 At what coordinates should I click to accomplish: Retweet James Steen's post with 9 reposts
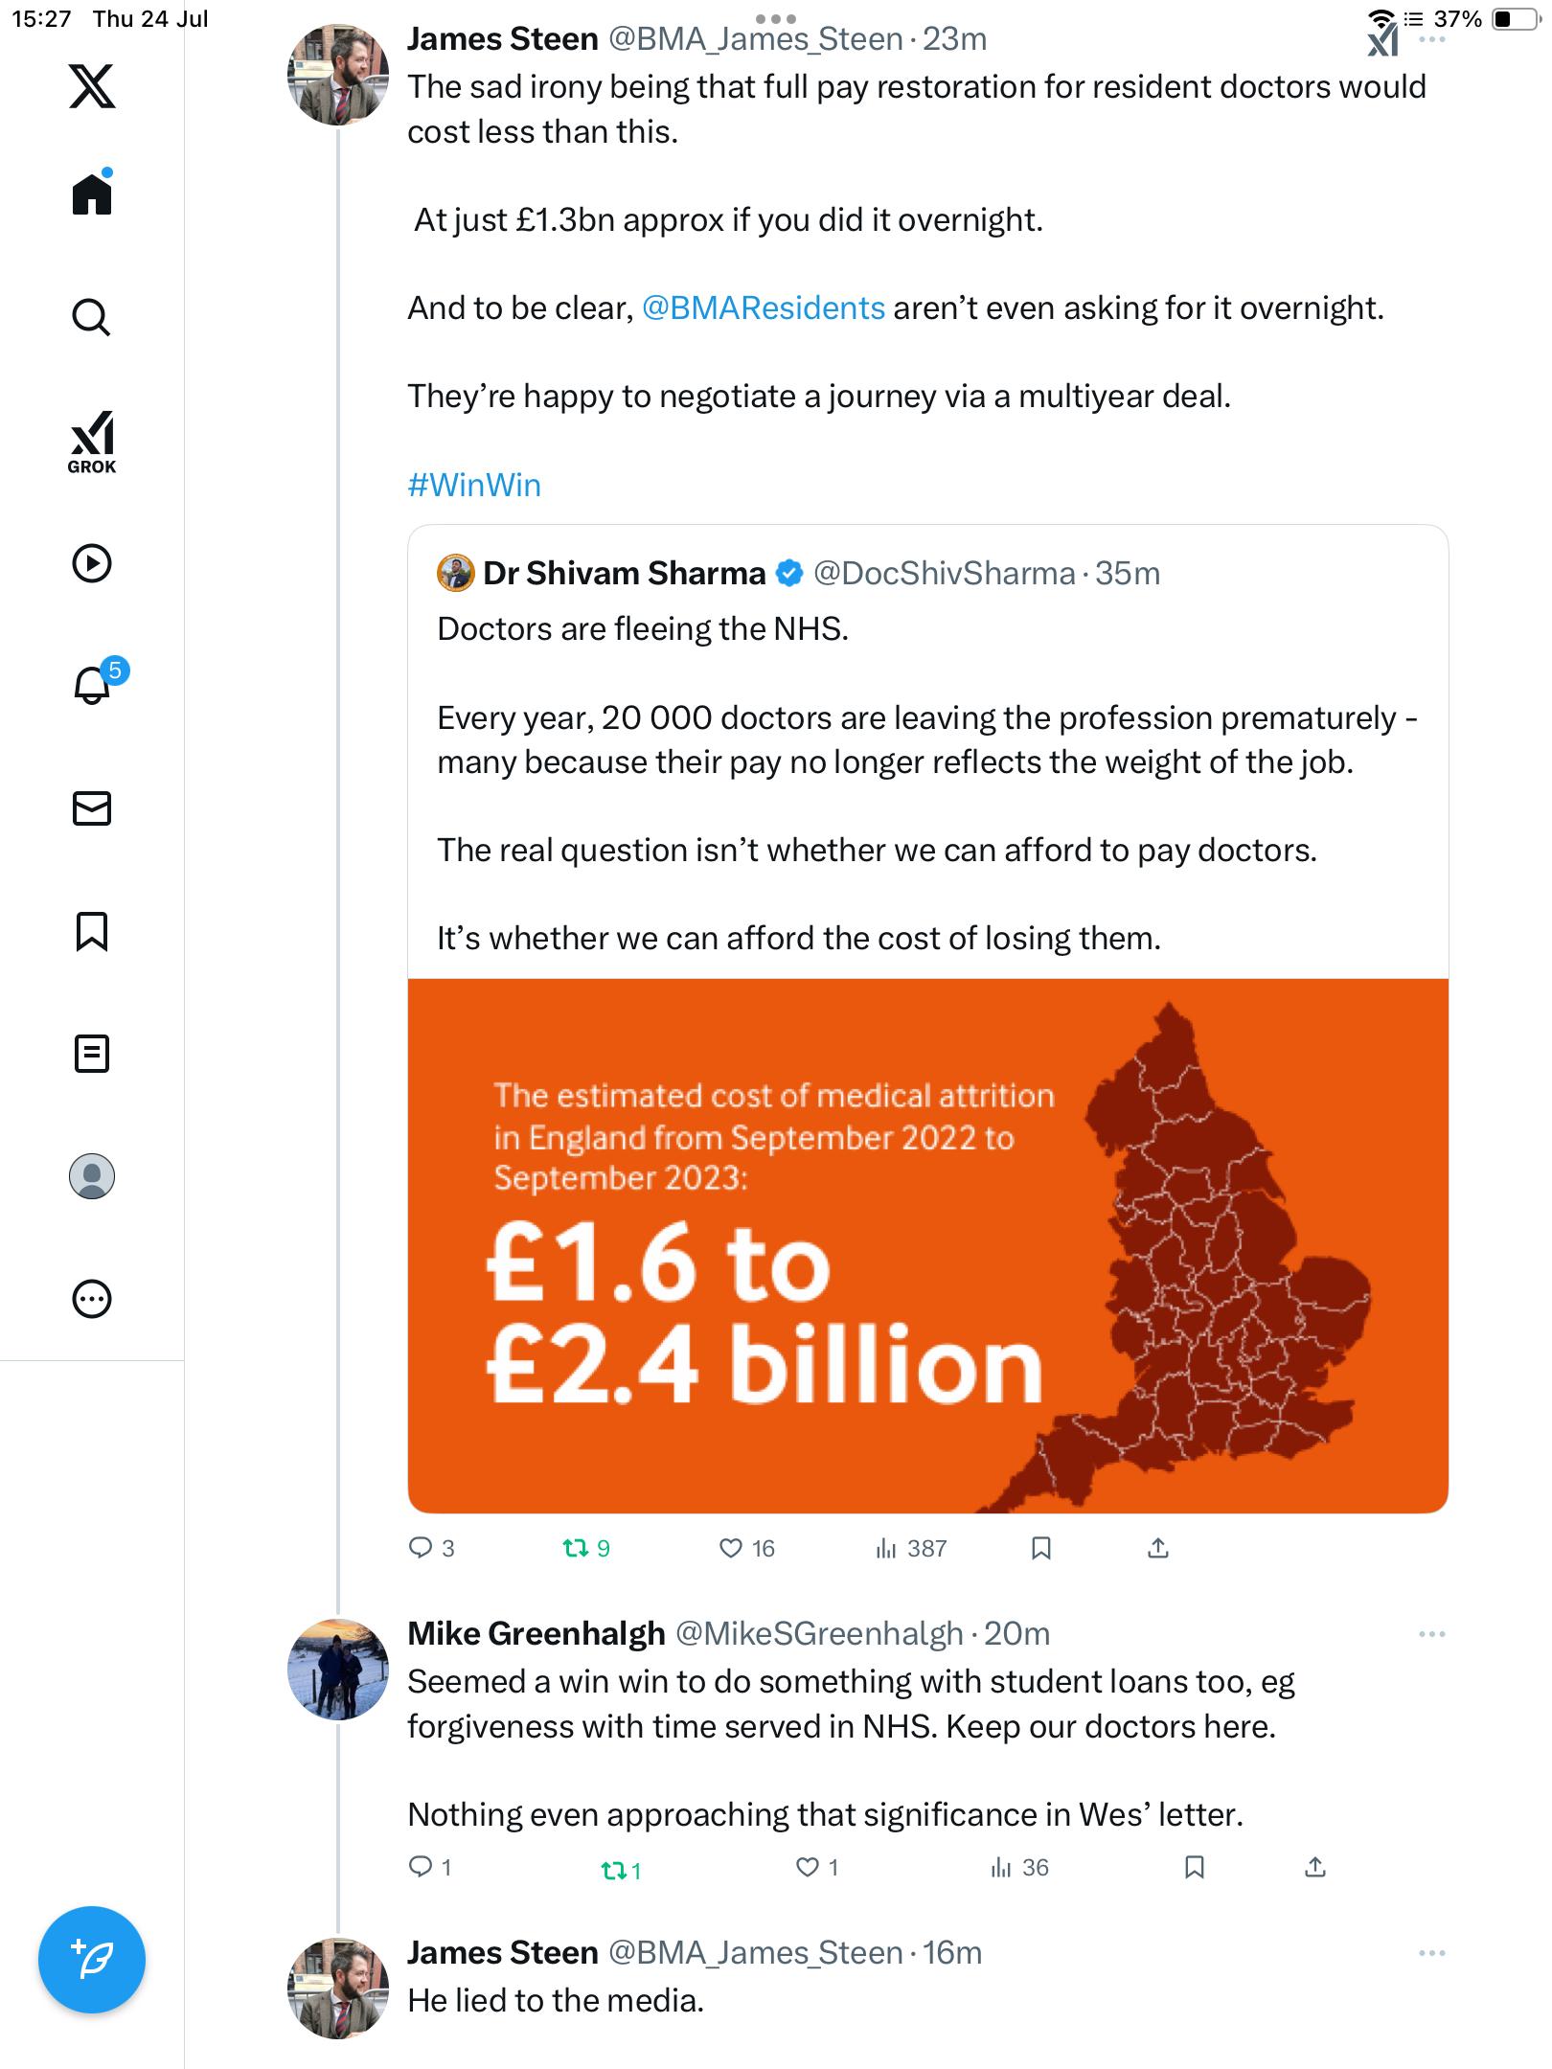click(586, 1548)
